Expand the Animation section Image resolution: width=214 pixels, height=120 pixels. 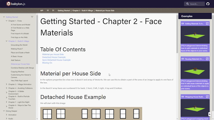[7, 115]
